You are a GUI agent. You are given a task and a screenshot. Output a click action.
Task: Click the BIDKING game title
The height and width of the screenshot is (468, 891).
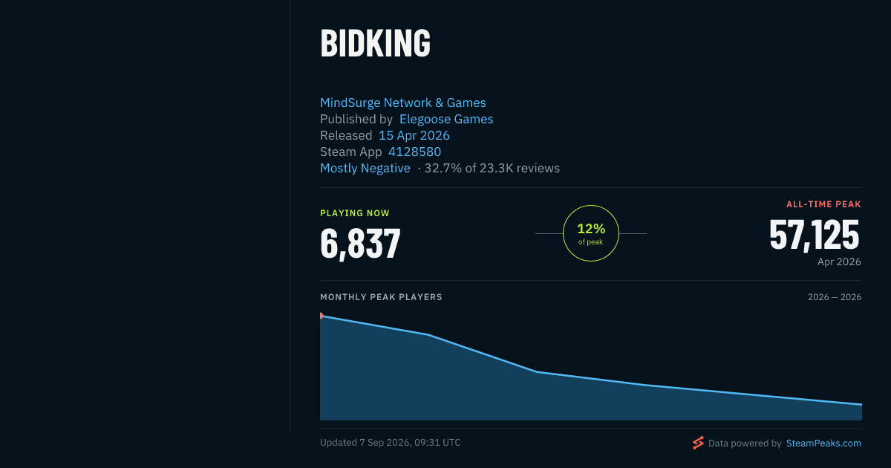pos(376,43)
